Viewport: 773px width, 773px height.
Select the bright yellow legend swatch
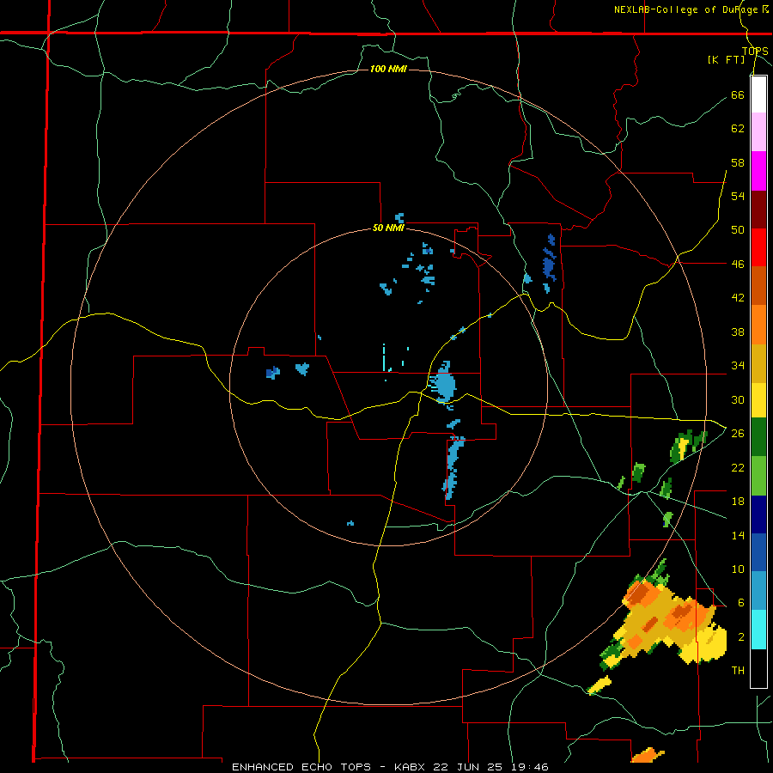tap(758, 400)
